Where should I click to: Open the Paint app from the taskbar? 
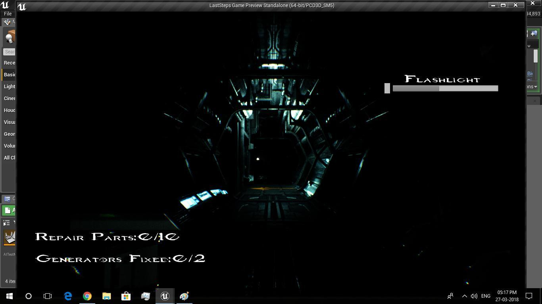coord(184,296)
